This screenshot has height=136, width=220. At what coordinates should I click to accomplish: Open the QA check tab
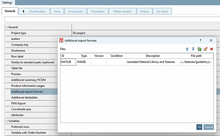point(162,11)
